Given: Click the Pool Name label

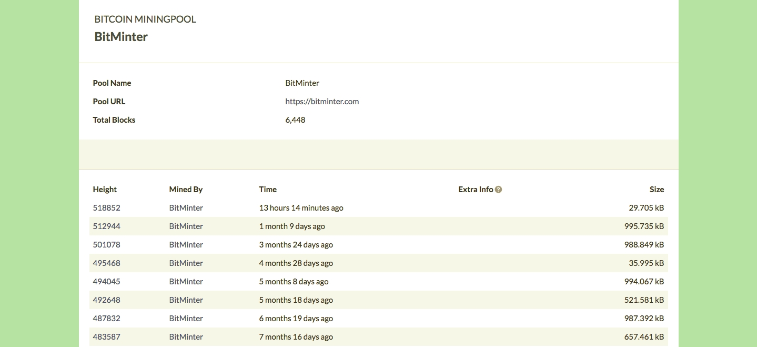Looking at the screenshot, I should [x=112, y=83].
